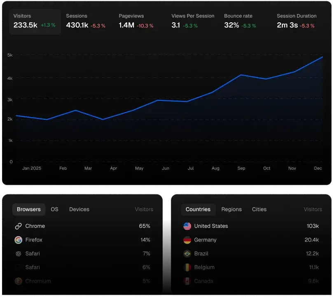
Task: Switch to the OS tab
Action: [54, 209]
